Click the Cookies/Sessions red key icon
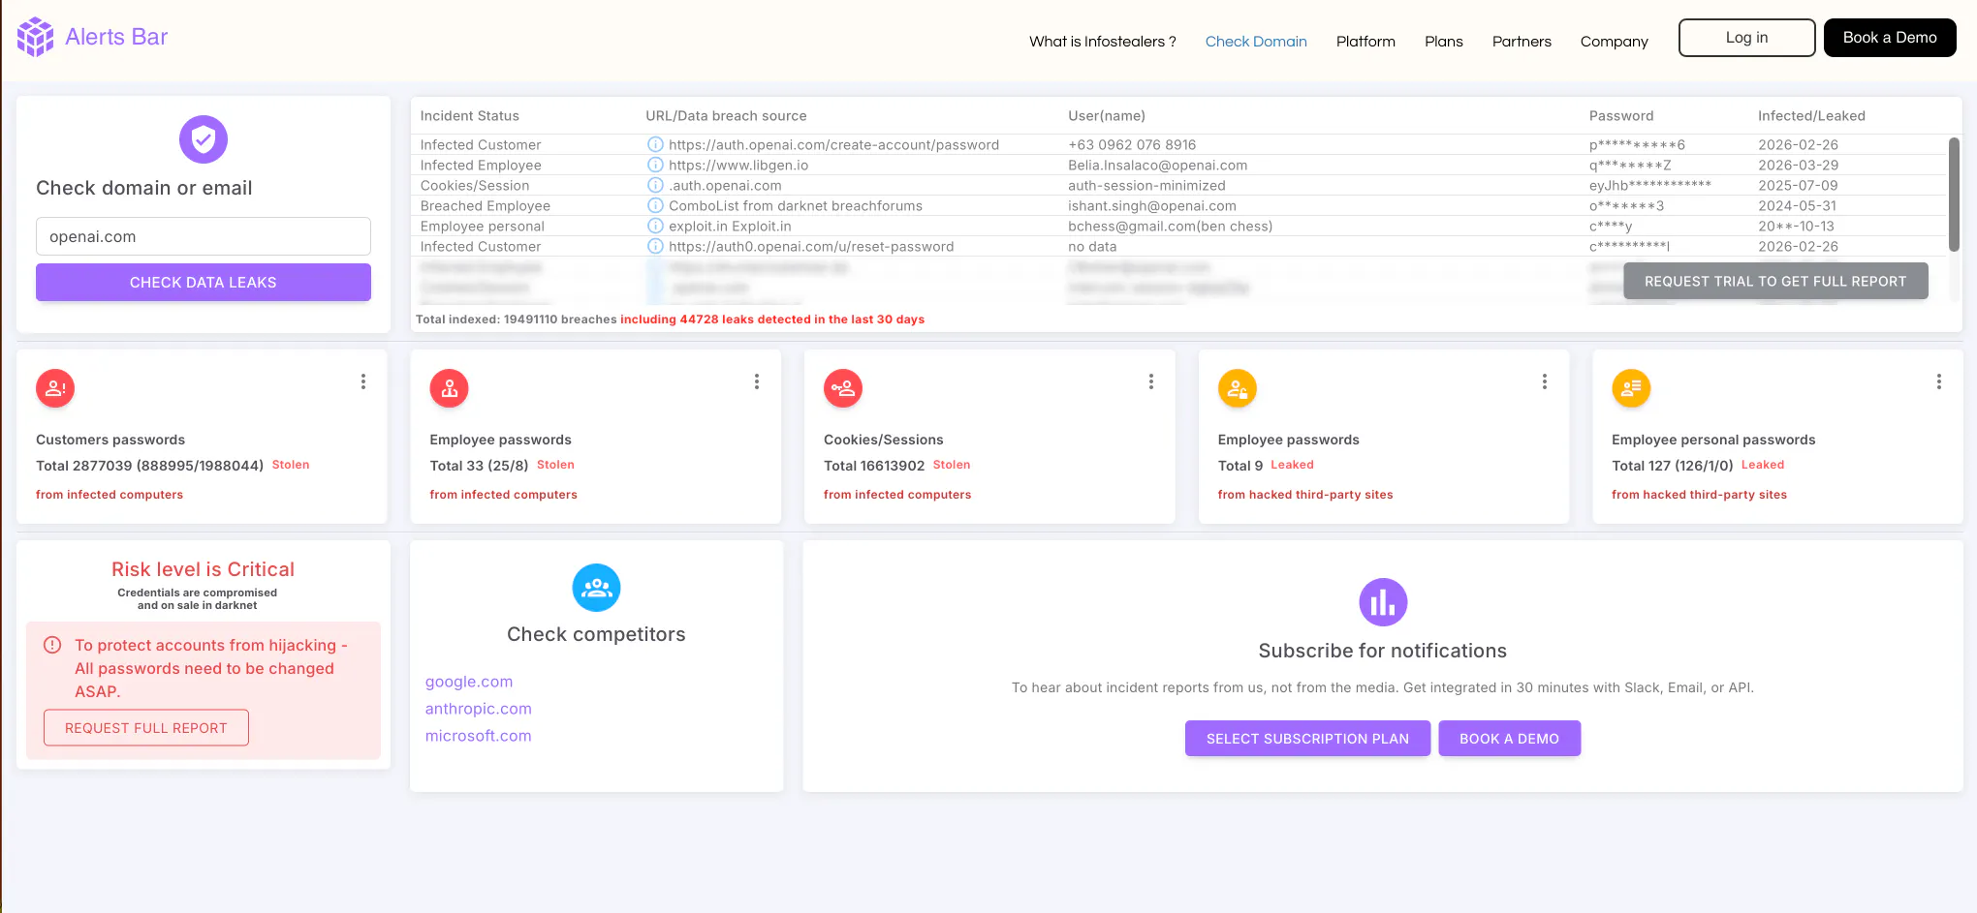This screenshot has height=913, width=1977. coord(843,388)
